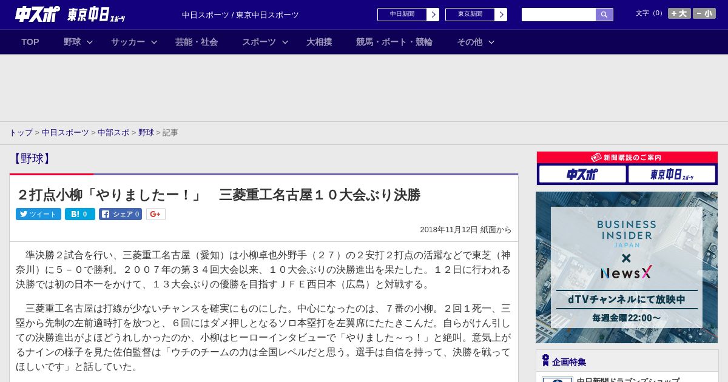This screenshot has width=728, height=382.
Task: Expand the その他 dropdown chevron
Action: 491,42
